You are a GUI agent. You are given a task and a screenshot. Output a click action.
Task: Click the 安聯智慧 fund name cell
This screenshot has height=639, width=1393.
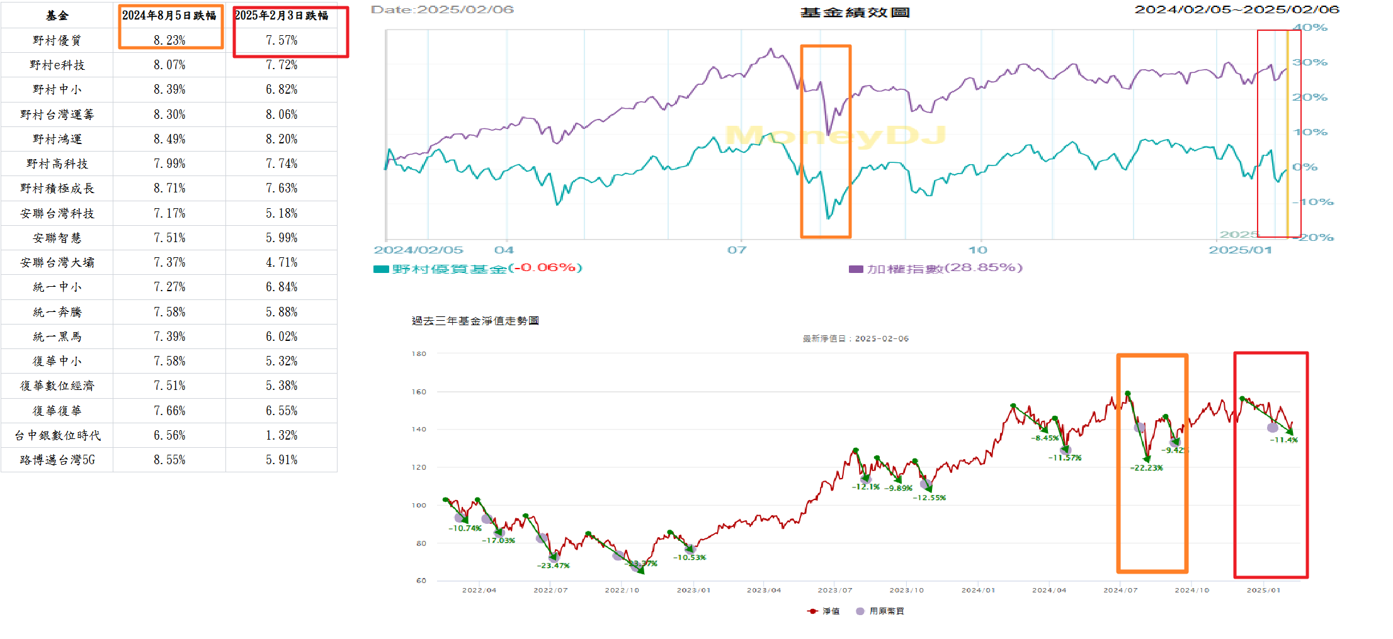pos(57,238)
